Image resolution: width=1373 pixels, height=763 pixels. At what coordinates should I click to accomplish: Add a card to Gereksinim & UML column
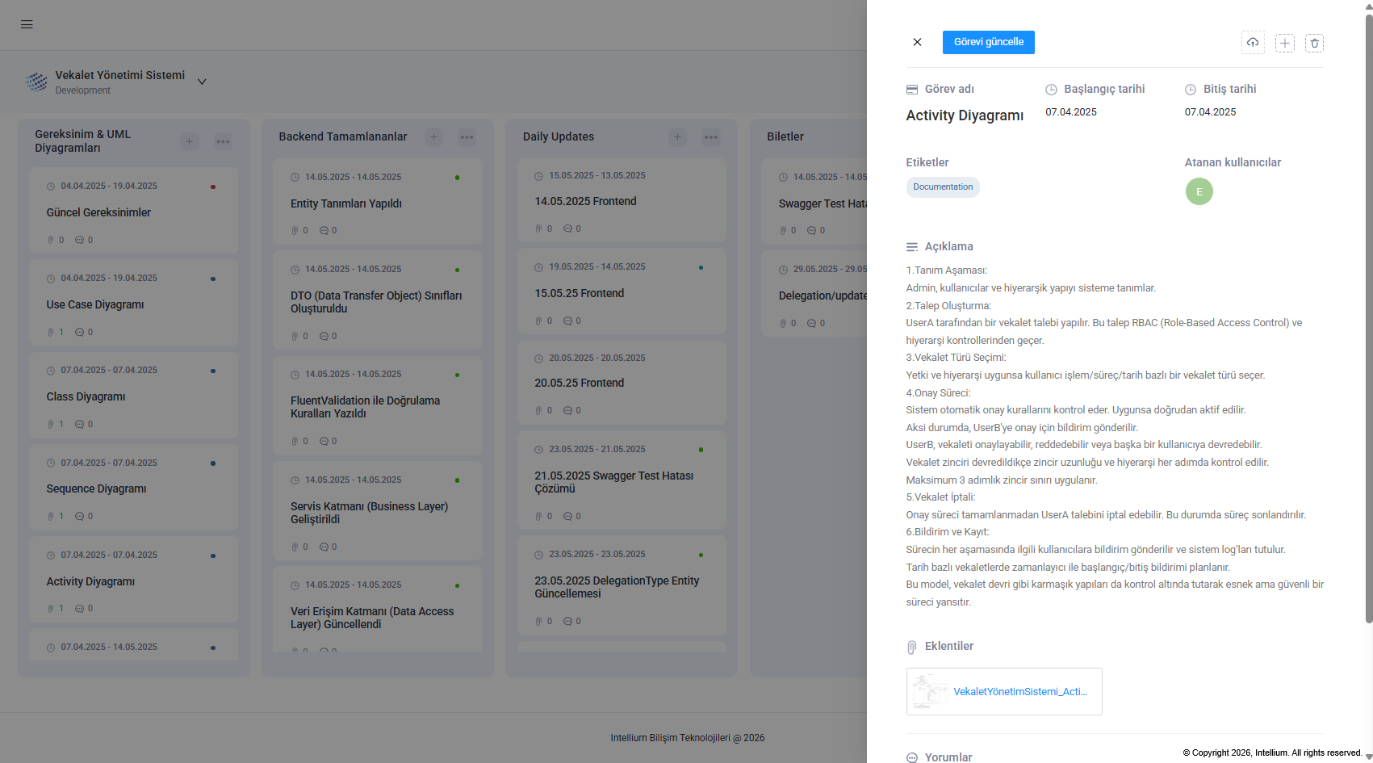(189, 142)
